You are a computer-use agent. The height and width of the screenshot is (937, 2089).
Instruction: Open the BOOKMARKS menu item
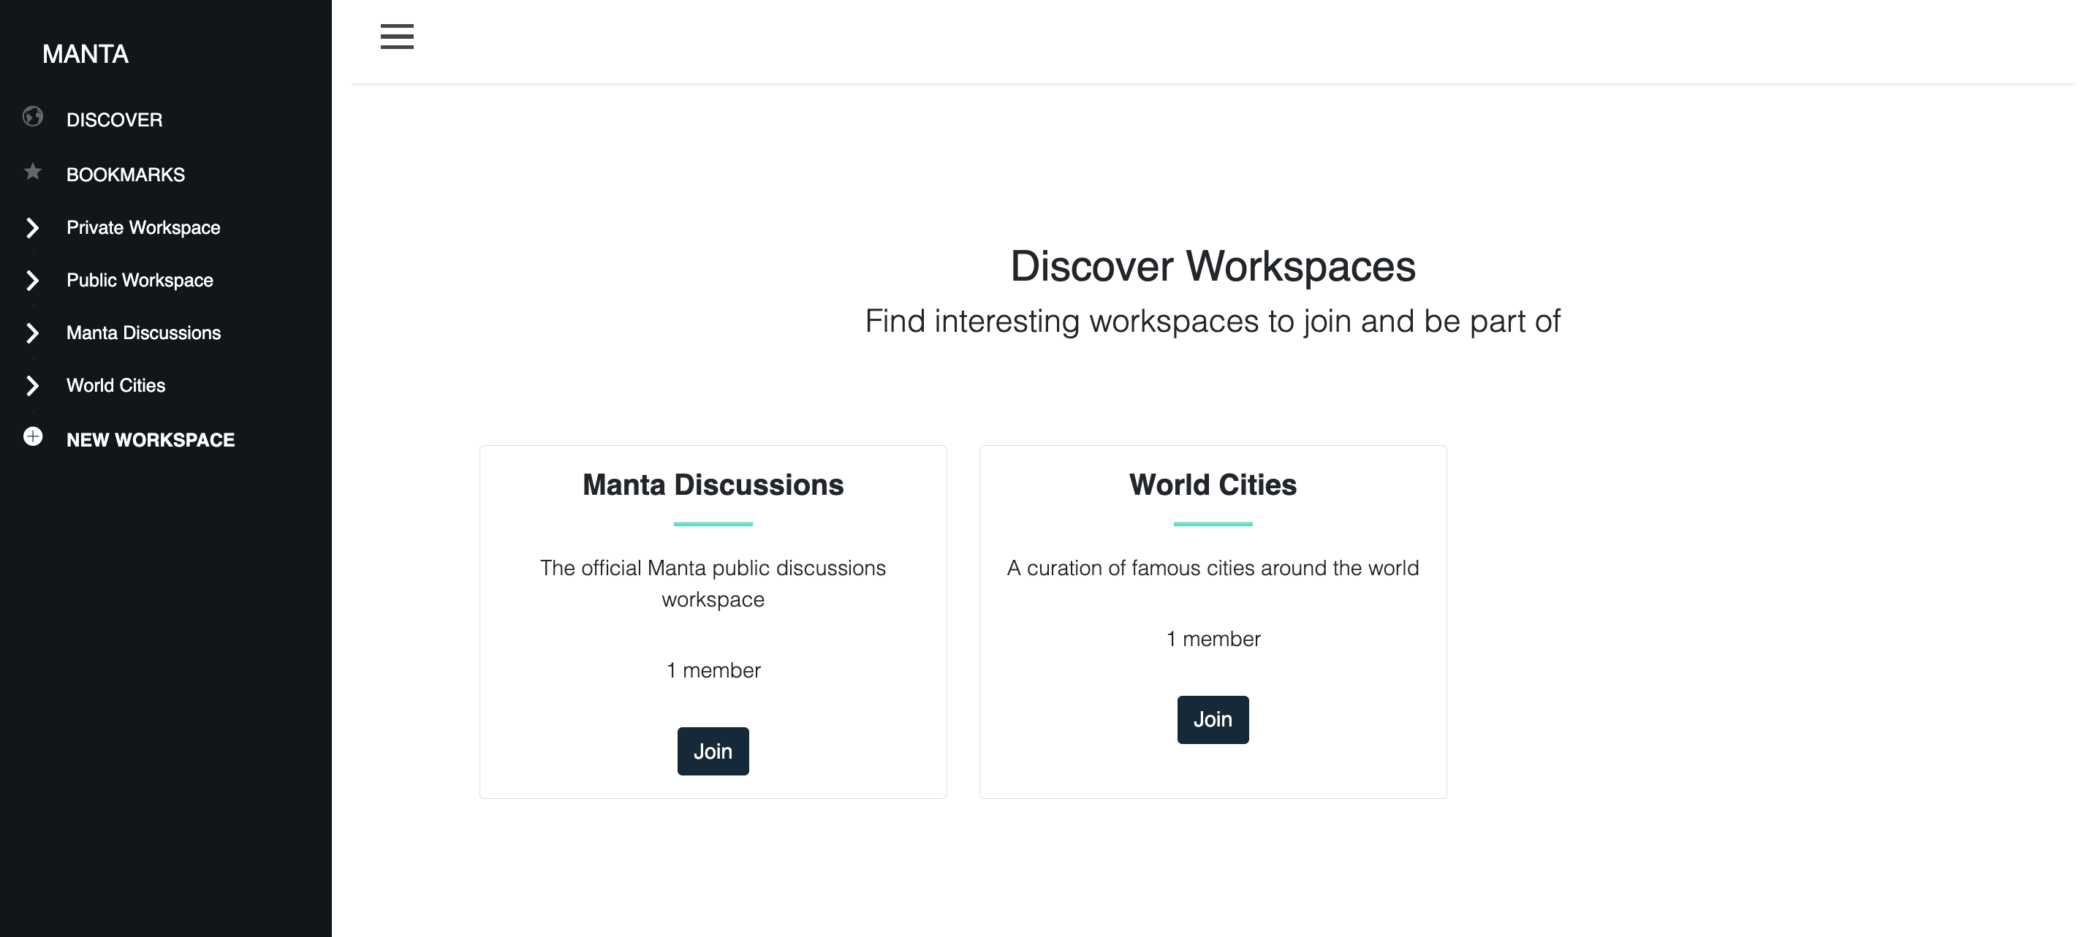coord(126,175)
